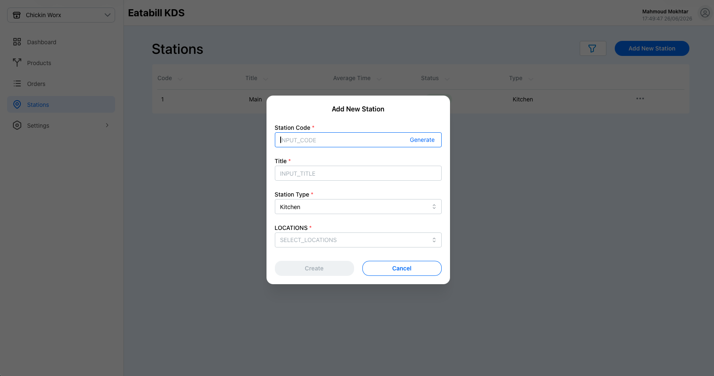This screenshot has height=376, width=714.
Task: Open the Settings menu entry
Action: [61, 125]
